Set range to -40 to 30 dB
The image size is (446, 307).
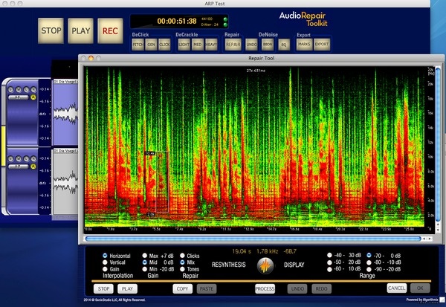(329, 256)
